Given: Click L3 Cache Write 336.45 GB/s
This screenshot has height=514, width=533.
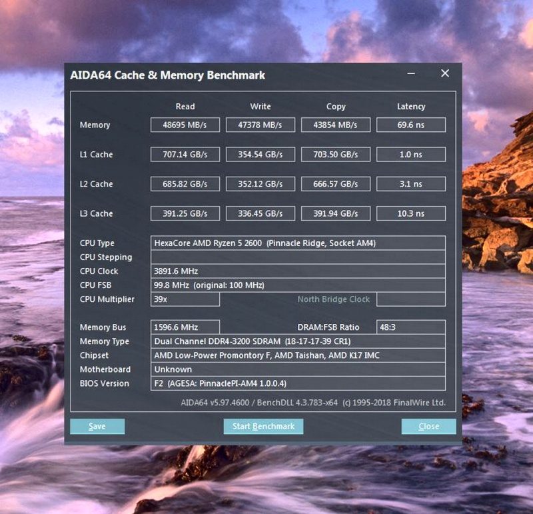Looking at the screenshot, I should (261, 213).
